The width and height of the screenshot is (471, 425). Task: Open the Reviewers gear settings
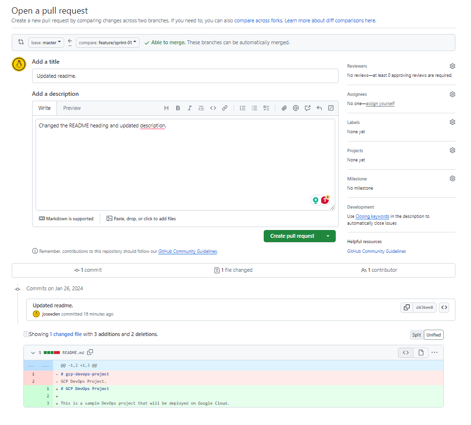pos(453,66)
